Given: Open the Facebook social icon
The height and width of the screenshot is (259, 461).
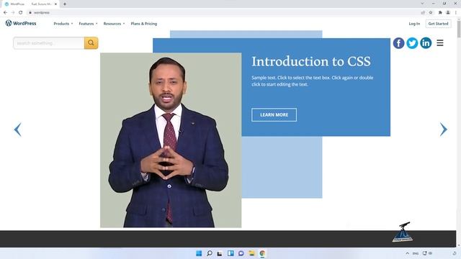Looking at the screenshot, I should [x=398, y=43].
